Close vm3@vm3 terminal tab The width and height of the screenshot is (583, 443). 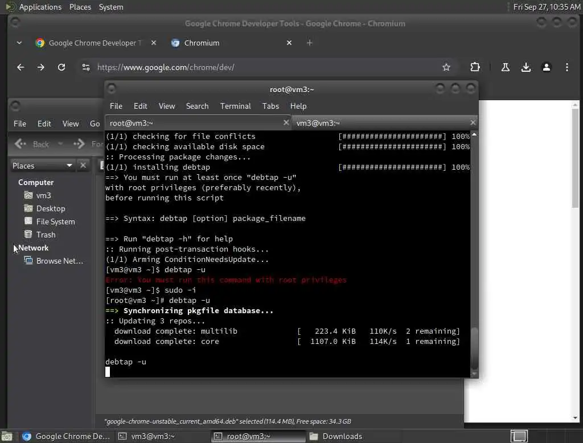[x=473, y=122]
